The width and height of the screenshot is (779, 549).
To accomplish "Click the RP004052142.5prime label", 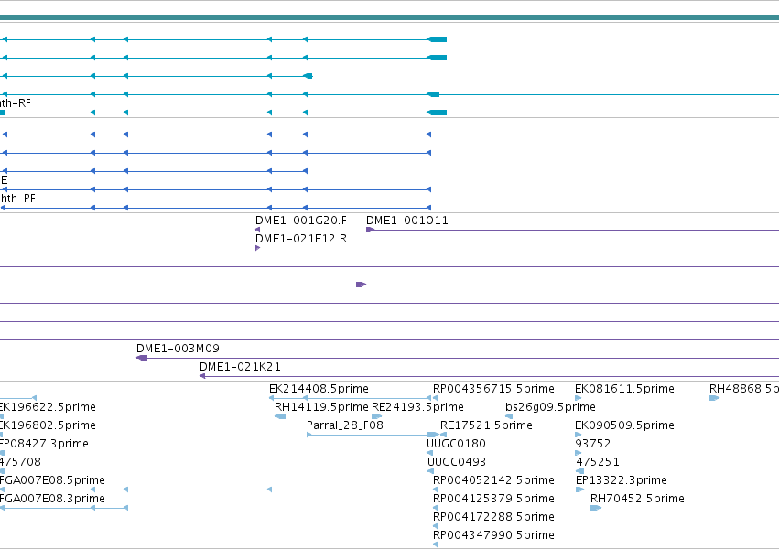I will 493,480.
